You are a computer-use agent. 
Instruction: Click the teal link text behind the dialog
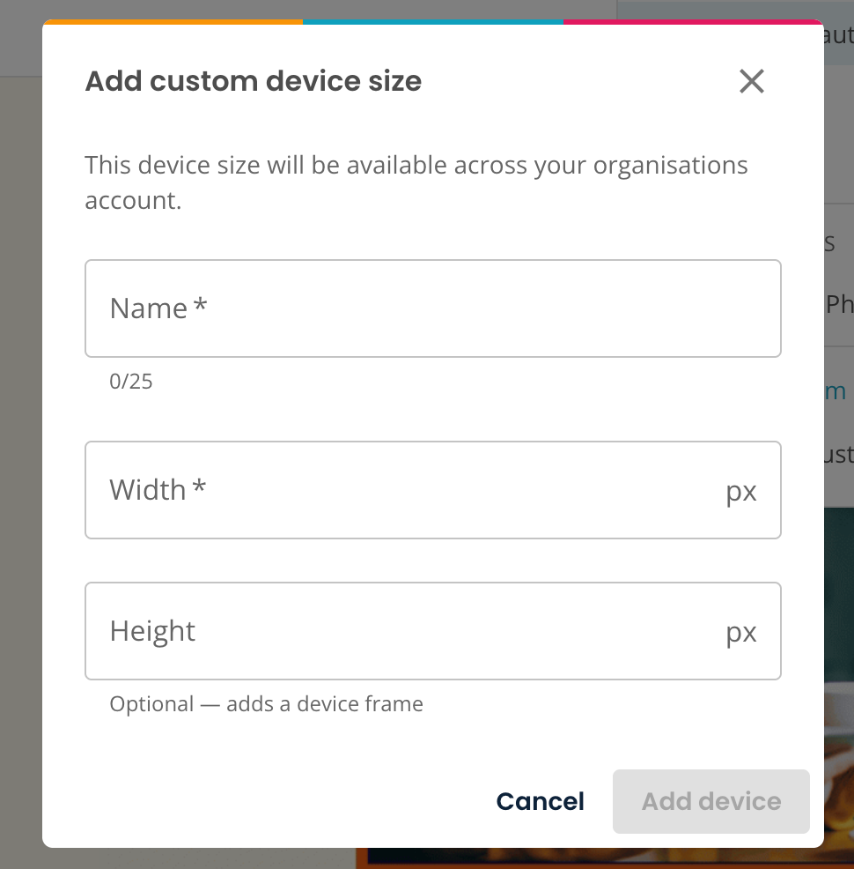(x=836, y=391)
